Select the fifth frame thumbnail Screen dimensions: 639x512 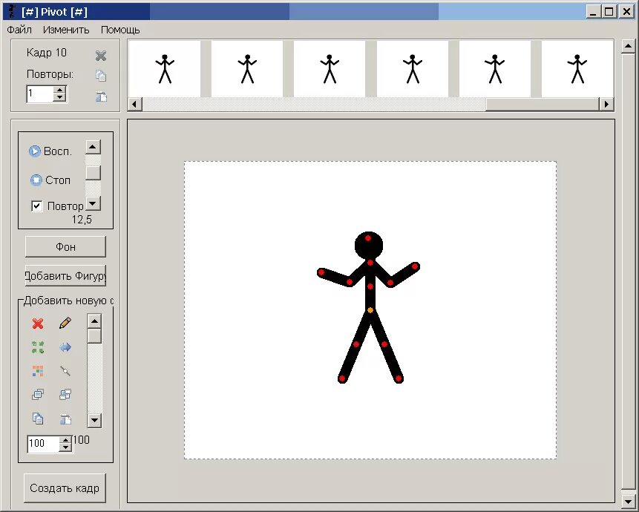[x=495, y=68]
